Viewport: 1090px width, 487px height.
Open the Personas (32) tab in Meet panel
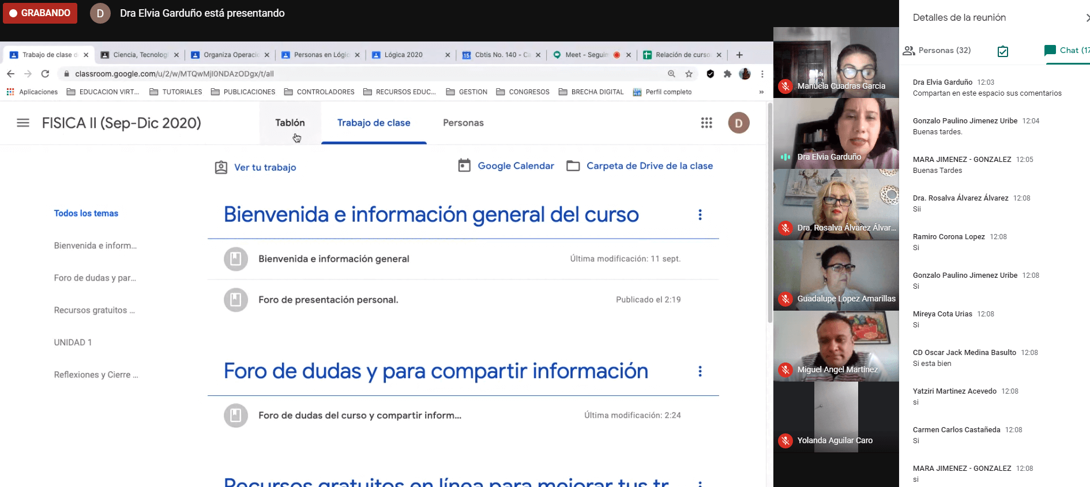coord(937,51)
